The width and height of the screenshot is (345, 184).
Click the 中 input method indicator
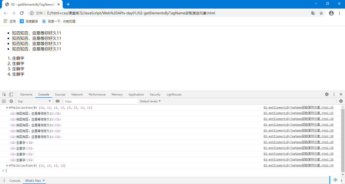(335, 180)
